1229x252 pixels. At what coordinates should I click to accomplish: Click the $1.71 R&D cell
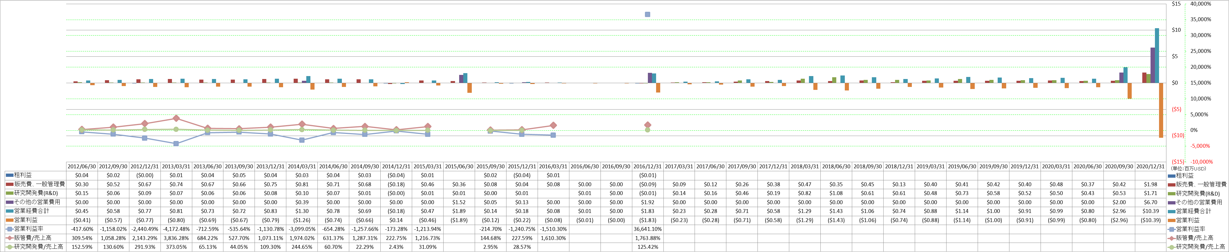[x=1150, y=194]
